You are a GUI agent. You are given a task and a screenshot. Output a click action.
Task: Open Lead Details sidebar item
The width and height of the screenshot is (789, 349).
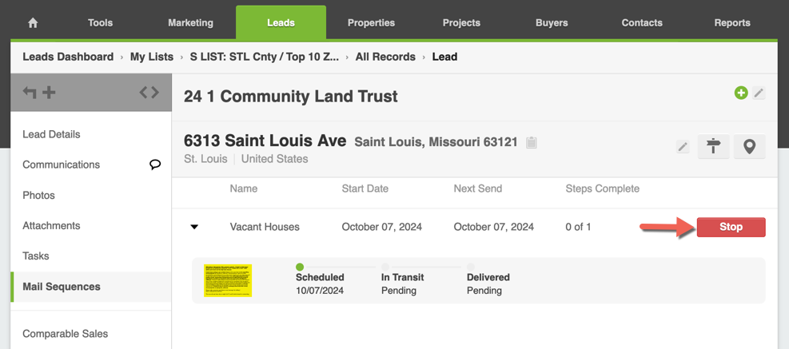click(x=51, y=134)
